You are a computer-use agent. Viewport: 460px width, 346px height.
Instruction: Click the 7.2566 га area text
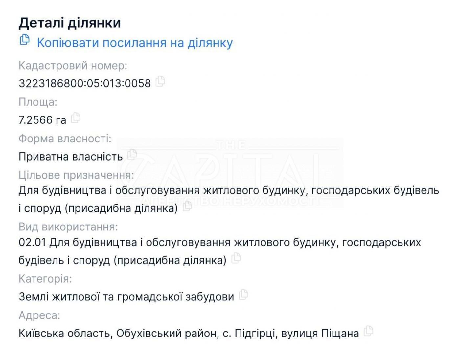click(42, 120)
